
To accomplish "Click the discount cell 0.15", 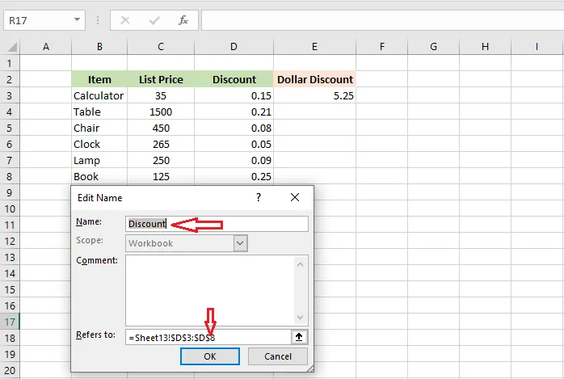I will (234, 95).
